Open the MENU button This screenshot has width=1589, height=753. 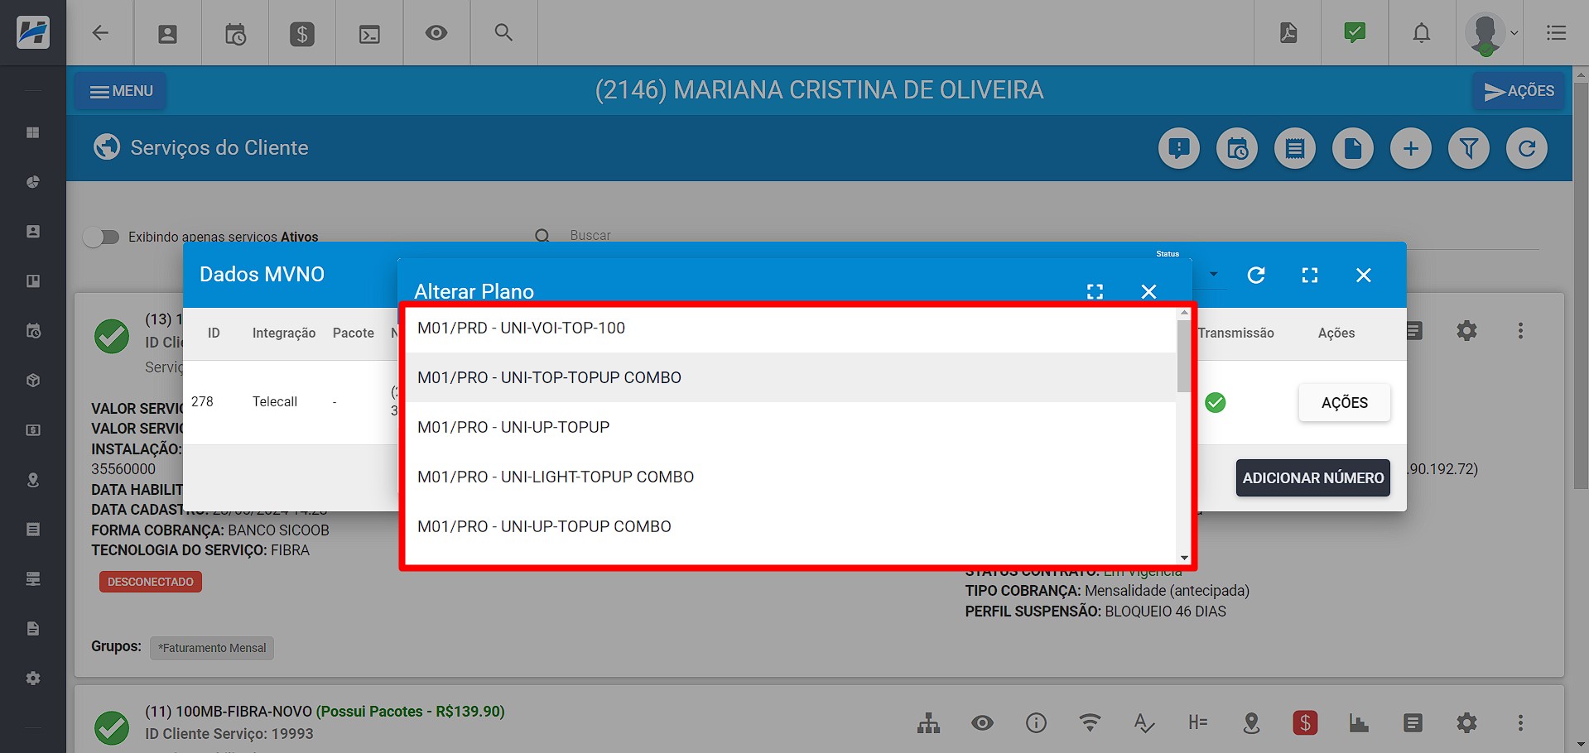pos(121,91)
